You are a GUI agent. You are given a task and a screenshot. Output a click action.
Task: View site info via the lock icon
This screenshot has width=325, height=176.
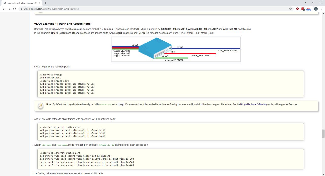[x=22, y=9]
